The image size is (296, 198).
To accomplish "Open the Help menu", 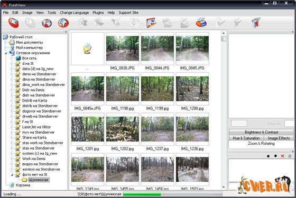I will click(x=111, y=13).
